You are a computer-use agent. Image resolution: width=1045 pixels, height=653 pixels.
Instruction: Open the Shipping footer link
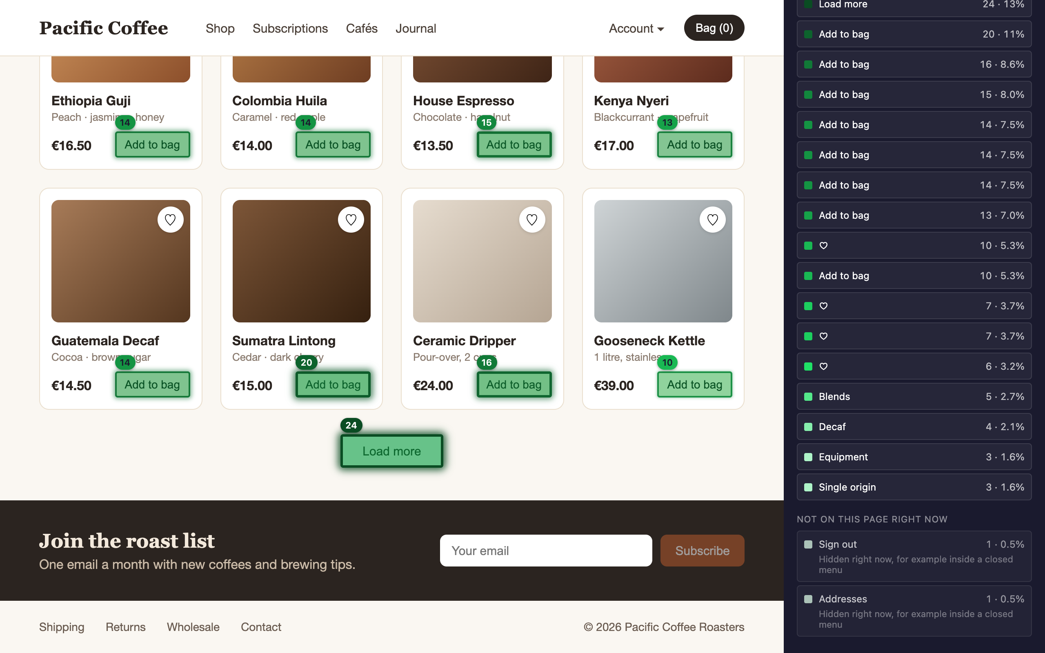pos(62,627)
